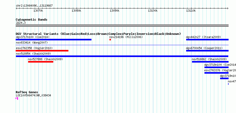Click the 13090k ruler mark
The image size is (236, 113).
click(x=115, y=11)
